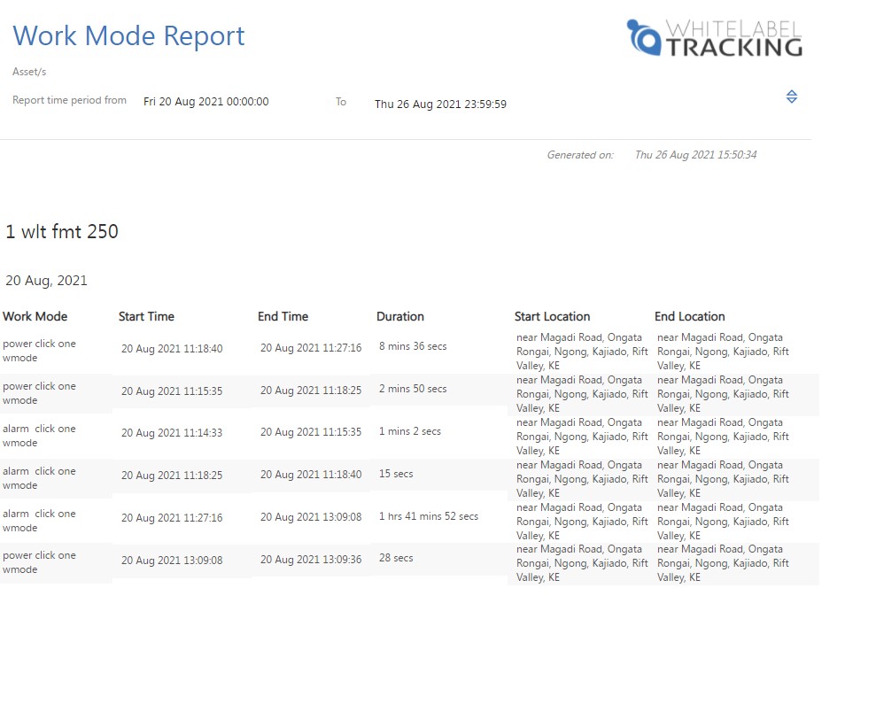Click the Report time period from label
876x704 pixels.
[x=69, y=100]
